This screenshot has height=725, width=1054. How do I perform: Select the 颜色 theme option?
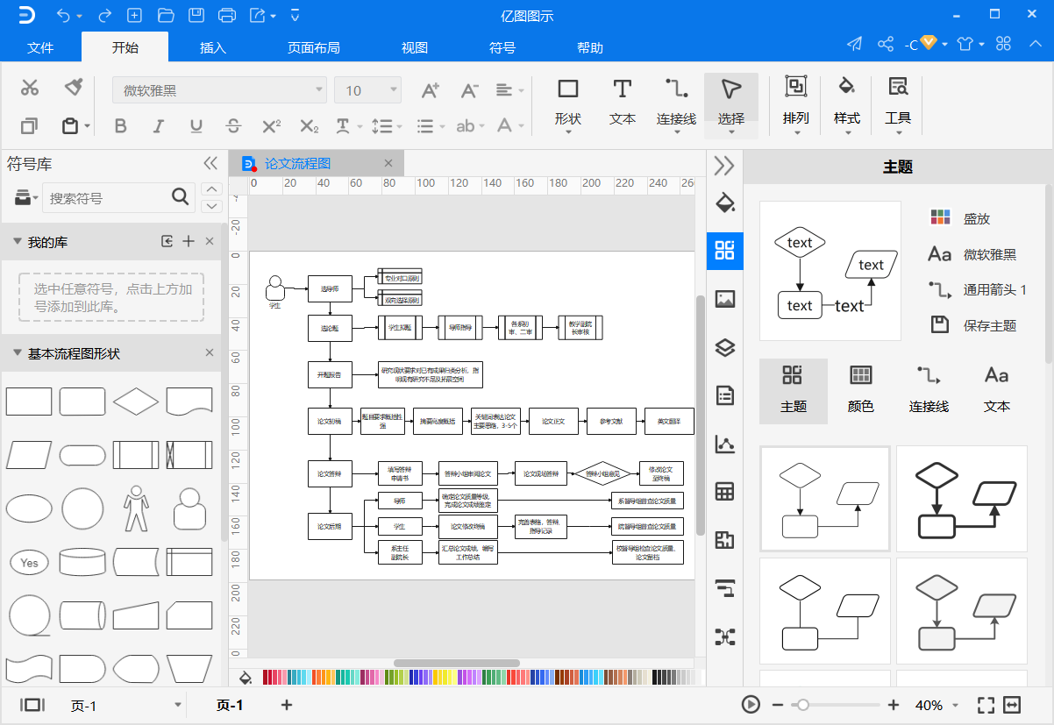861,387
